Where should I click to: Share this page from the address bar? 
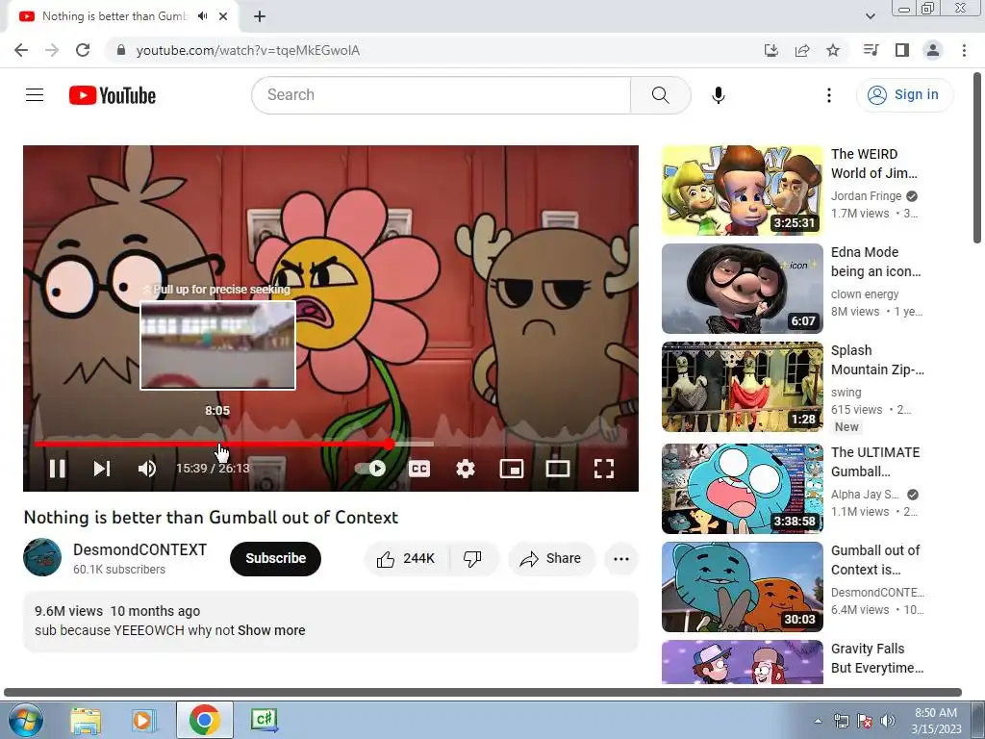coord(802,50)
